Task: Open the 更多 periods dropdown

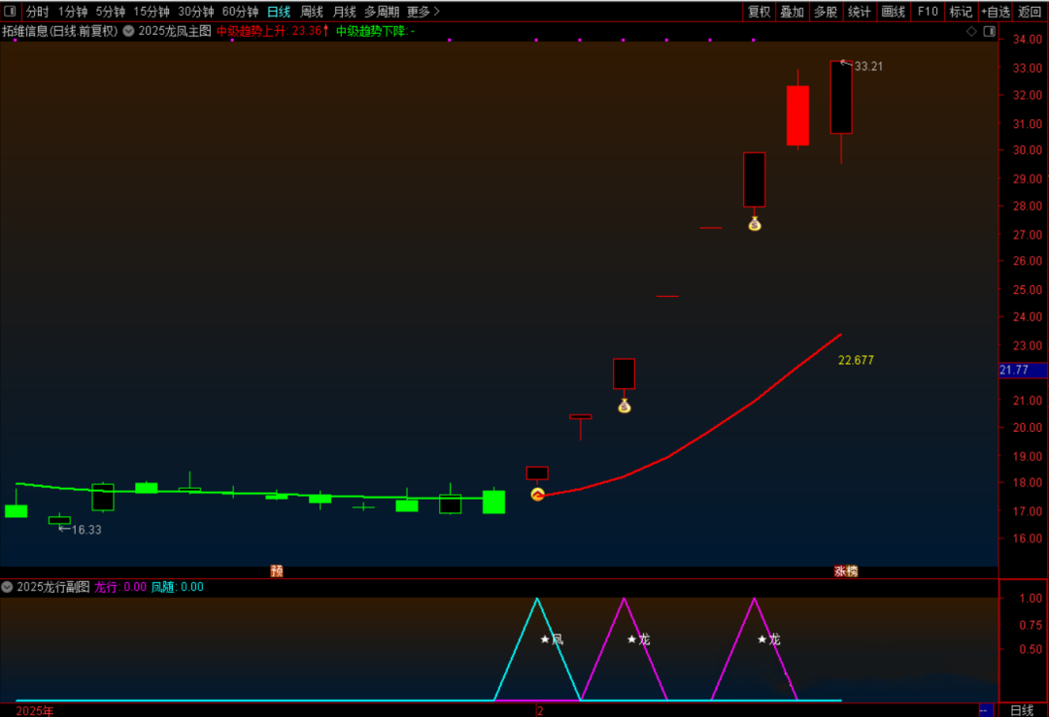Action: [x=423, y=12]
